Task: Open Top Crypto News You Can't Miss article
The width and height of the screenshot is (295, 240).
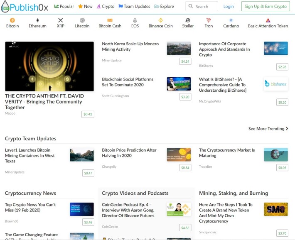Action: [30, 207]
